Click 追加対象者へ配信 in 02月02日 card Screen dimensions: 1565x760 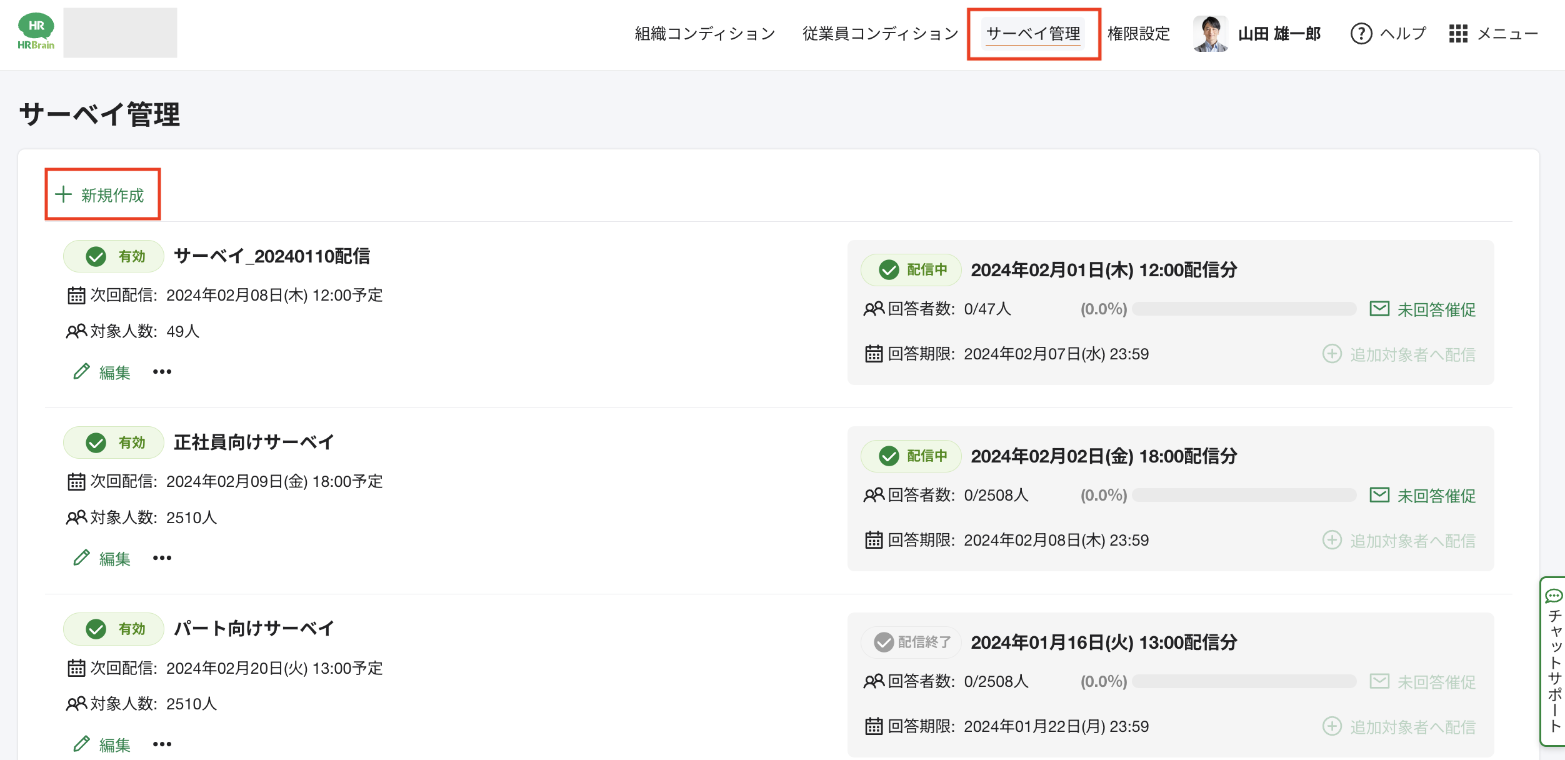(x=1412, y=541)
